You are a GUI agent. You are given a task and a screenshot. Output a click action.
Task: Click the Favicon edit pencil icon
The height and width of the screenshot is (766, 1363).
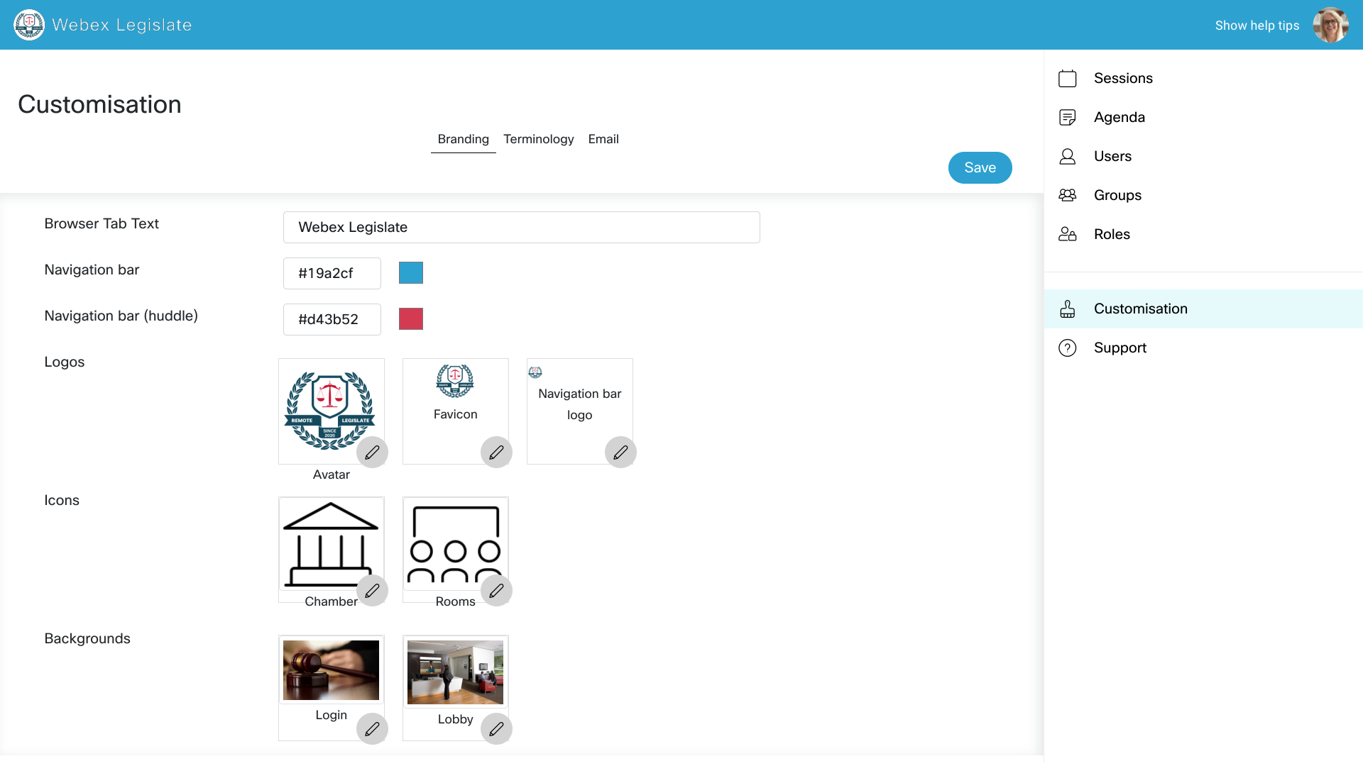496,453
